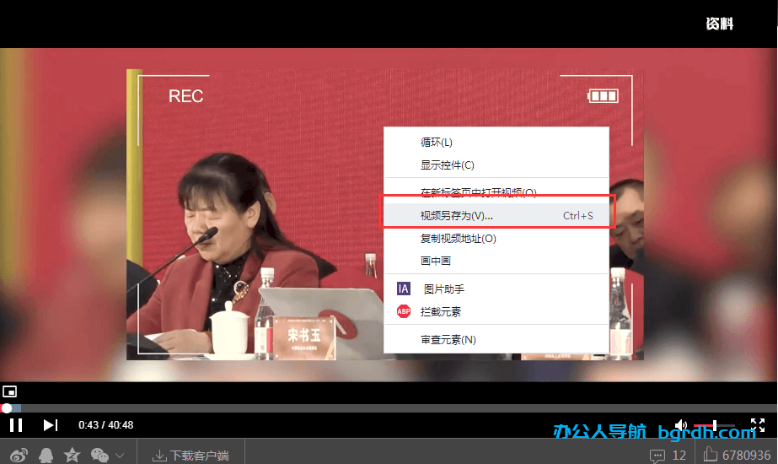Like the video thumbs-up icon

pos(710,456)
